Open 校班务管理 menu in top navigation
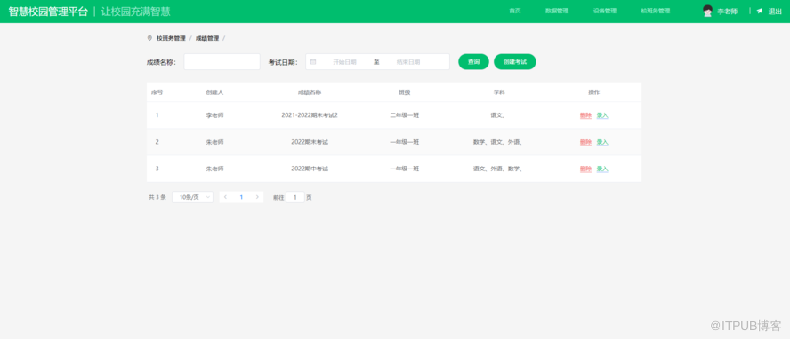790x339 pixels. (x=656, y=11)
